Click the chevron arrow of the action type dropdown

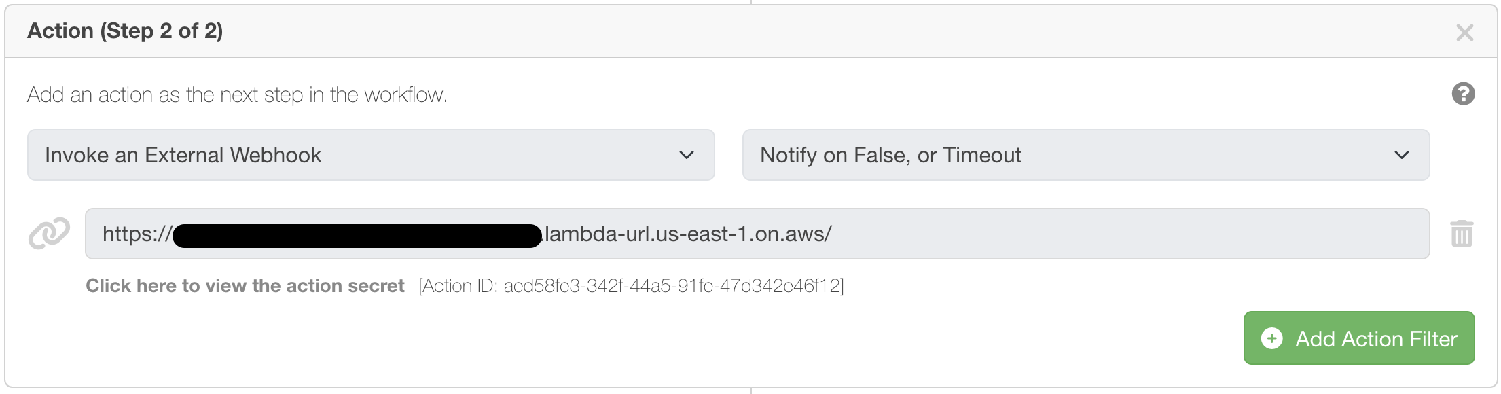686,155
